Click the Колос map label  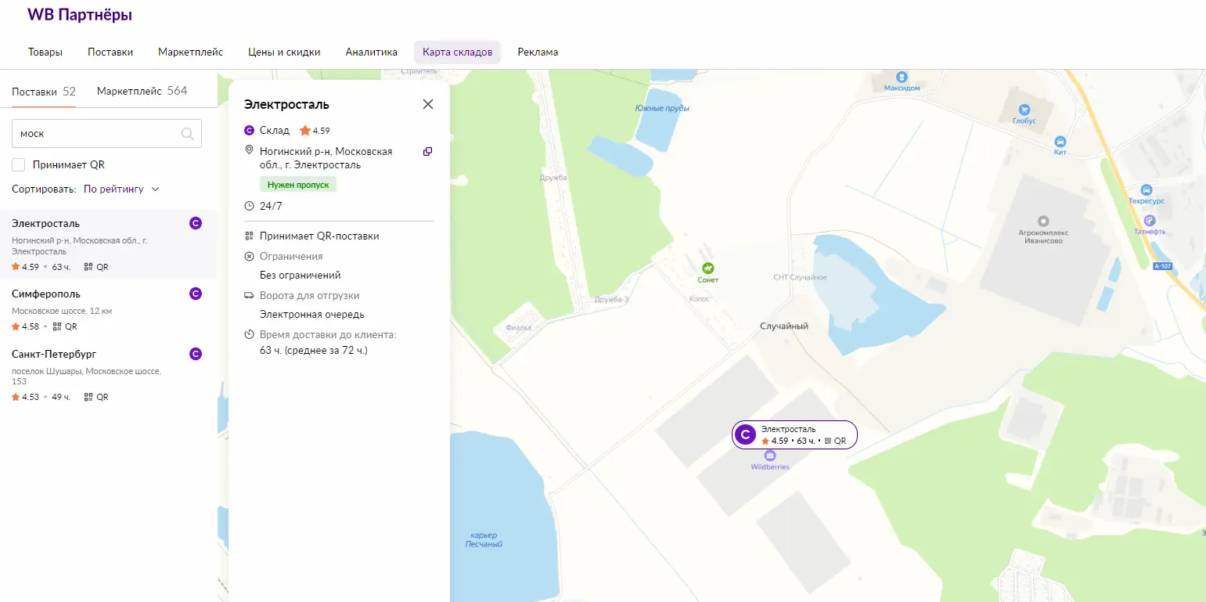(699, 299)
